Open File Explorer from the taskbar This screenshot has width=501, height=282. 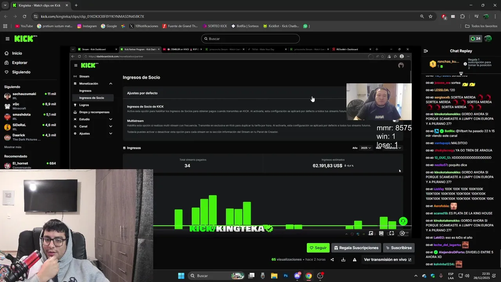click(x=274, y=276)
